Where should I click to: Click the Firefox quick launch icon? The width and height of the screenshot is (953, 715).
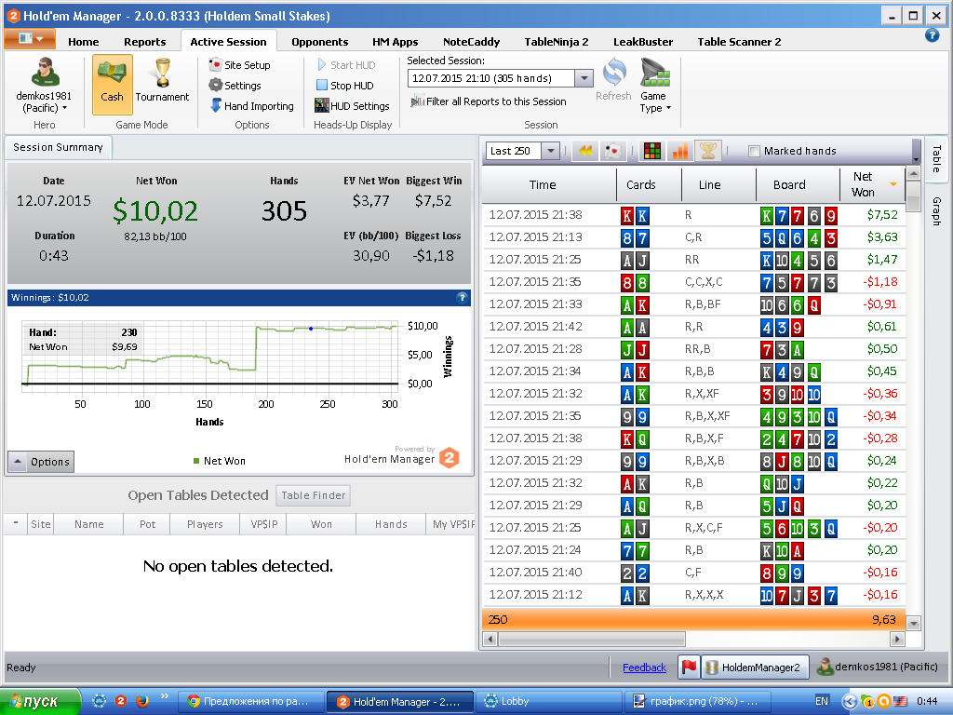[x=142, y=701]
